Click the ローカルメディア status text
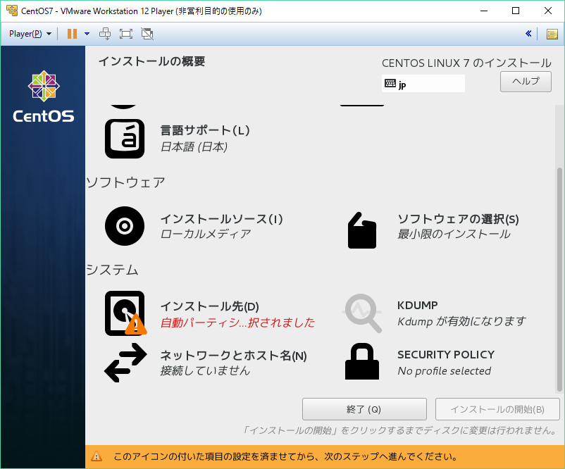565x469 pixels. click(x=205, y=234)
